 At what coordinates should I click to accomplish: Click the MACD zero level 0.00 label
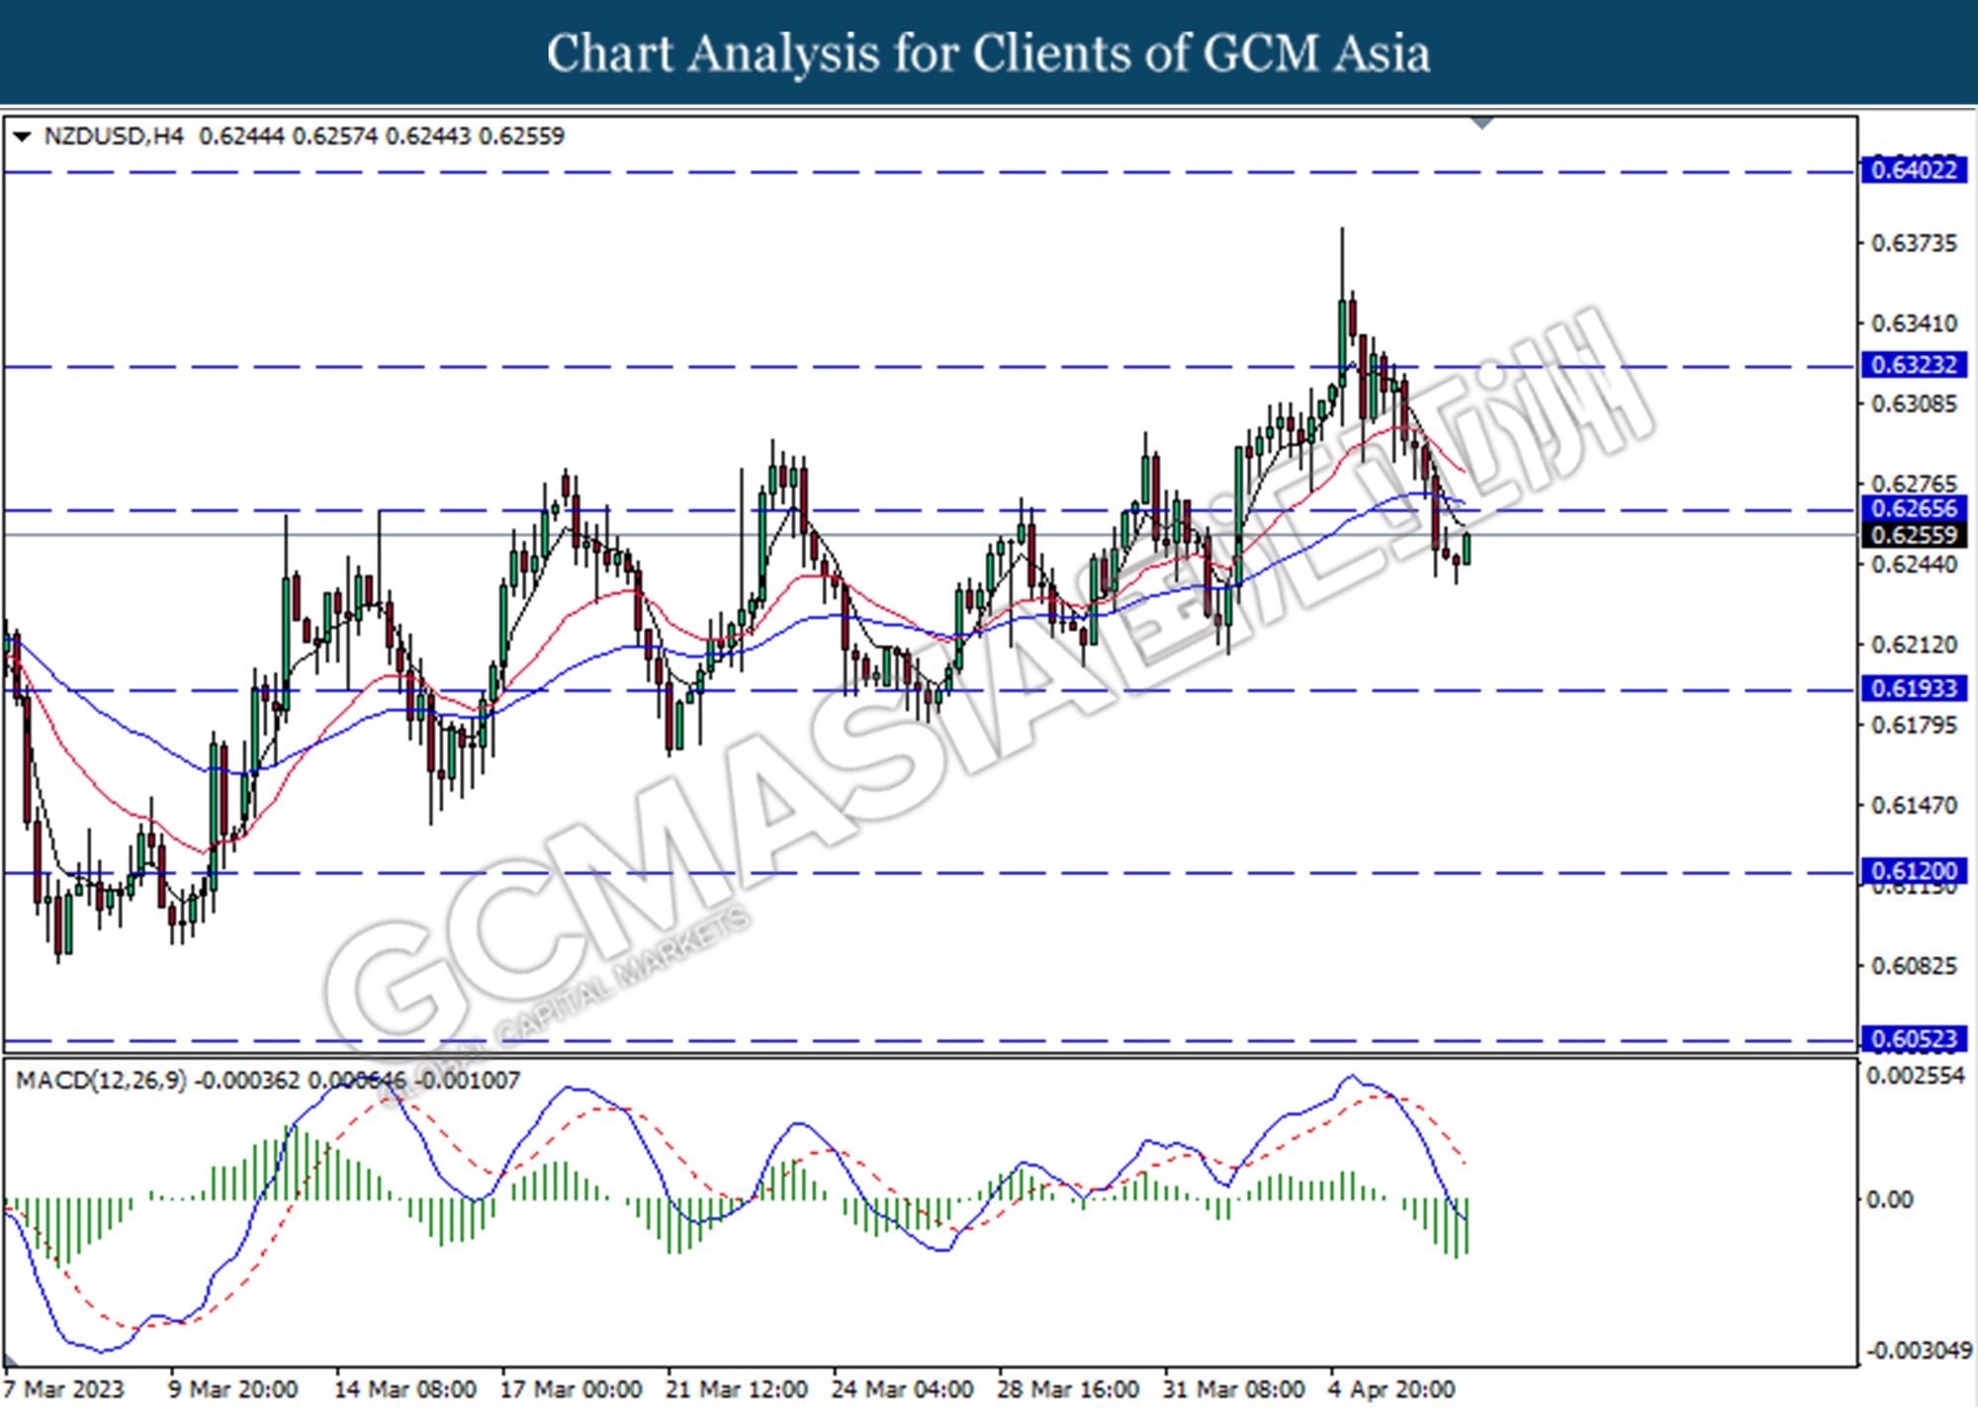pyautogui.click(x=1889, y=1199)
